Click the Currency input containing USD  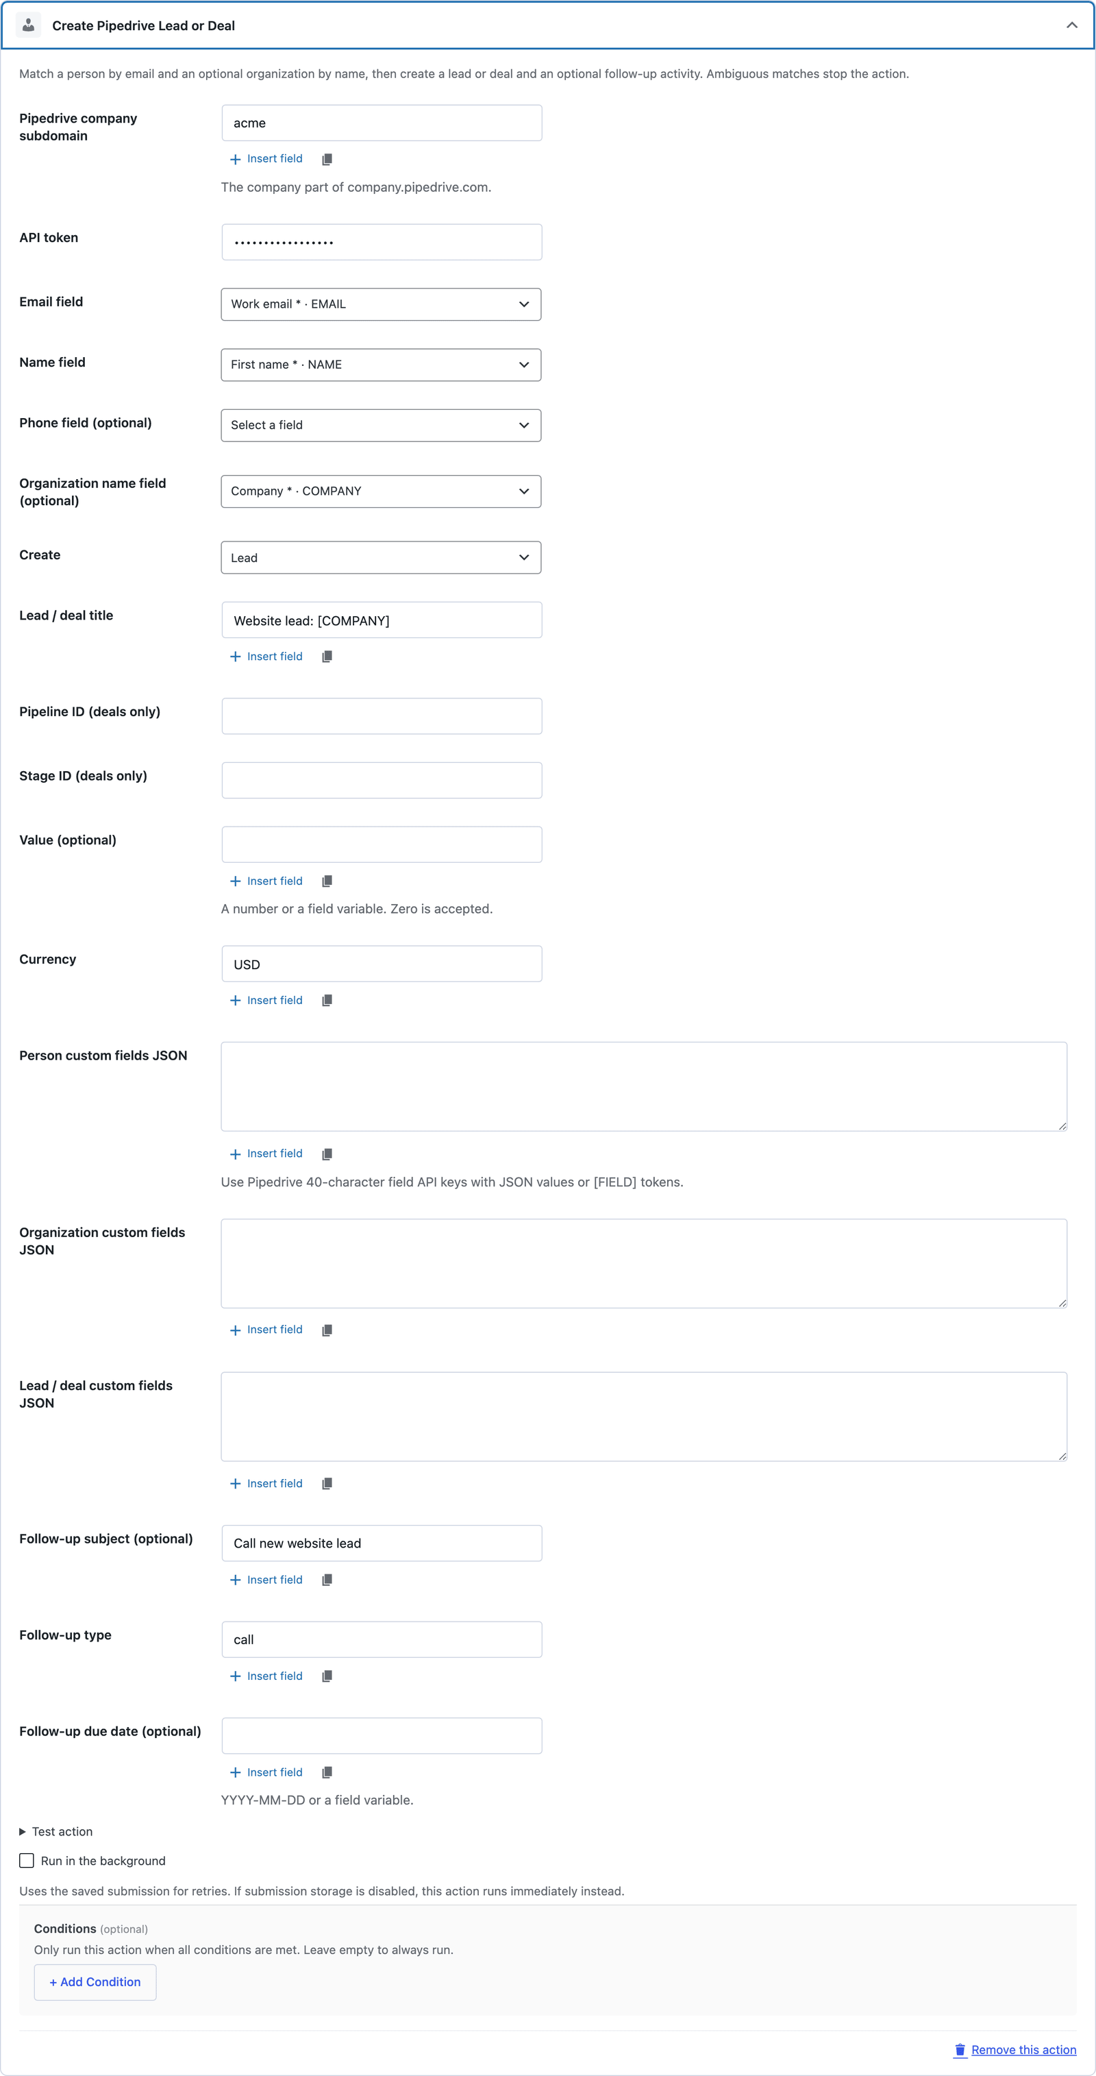click(x=381, y=964)
